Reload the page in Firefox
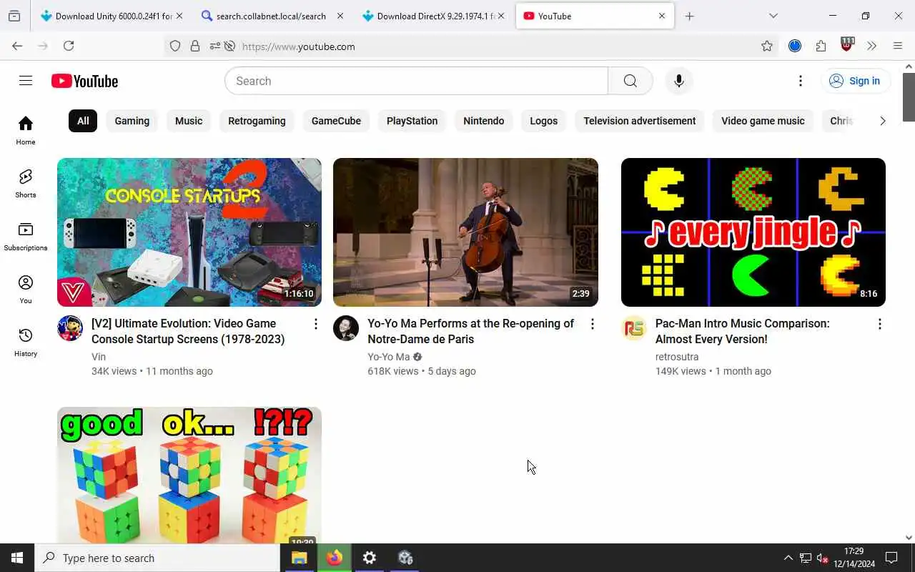The width and height of the screenshot is (915, 572). click(x=69, y=46)
